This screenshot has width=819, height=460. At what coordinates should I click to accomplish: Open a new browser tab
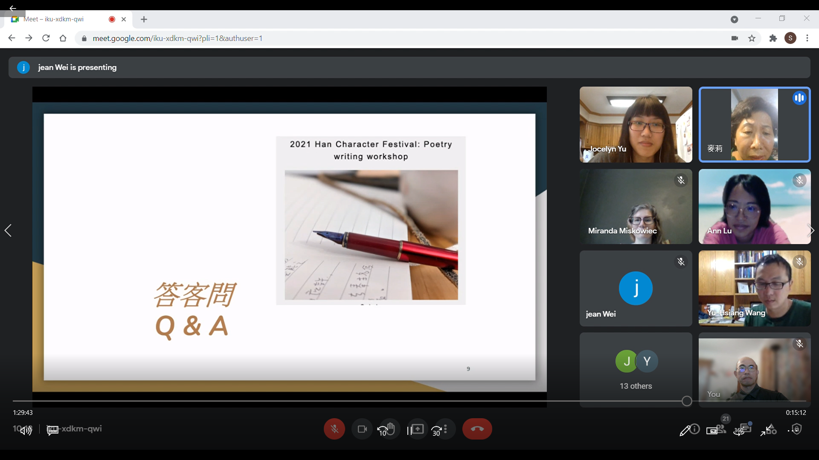[x=144, y=19]
